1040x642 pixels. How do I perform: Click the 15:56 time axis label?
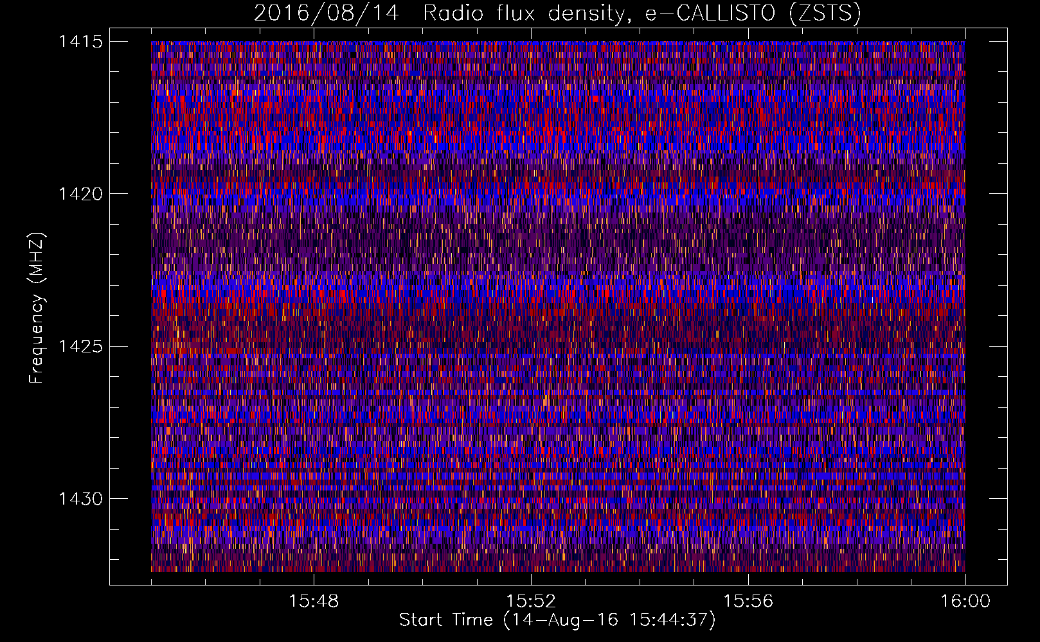tap(748, 602)
